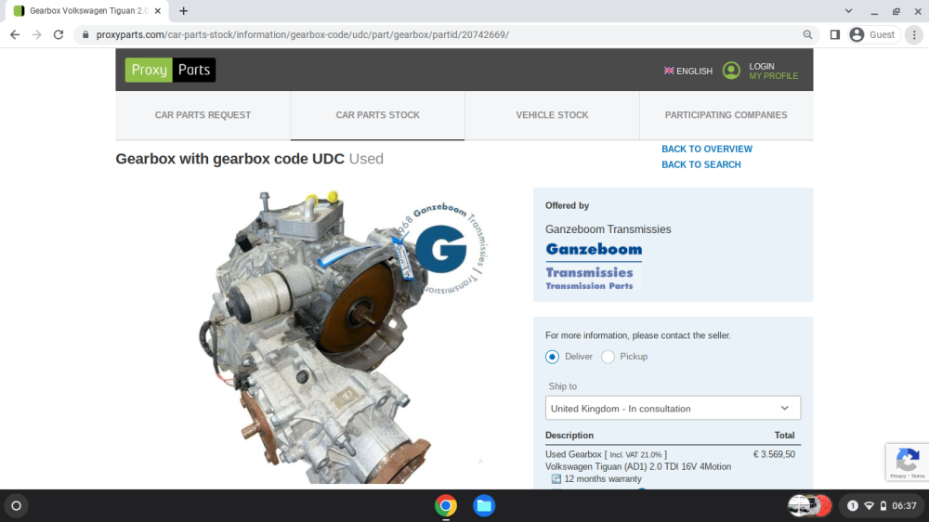The image size is (929, 522).
Task: Click the media thumbnail in system tray
Action: click(809, 505)
